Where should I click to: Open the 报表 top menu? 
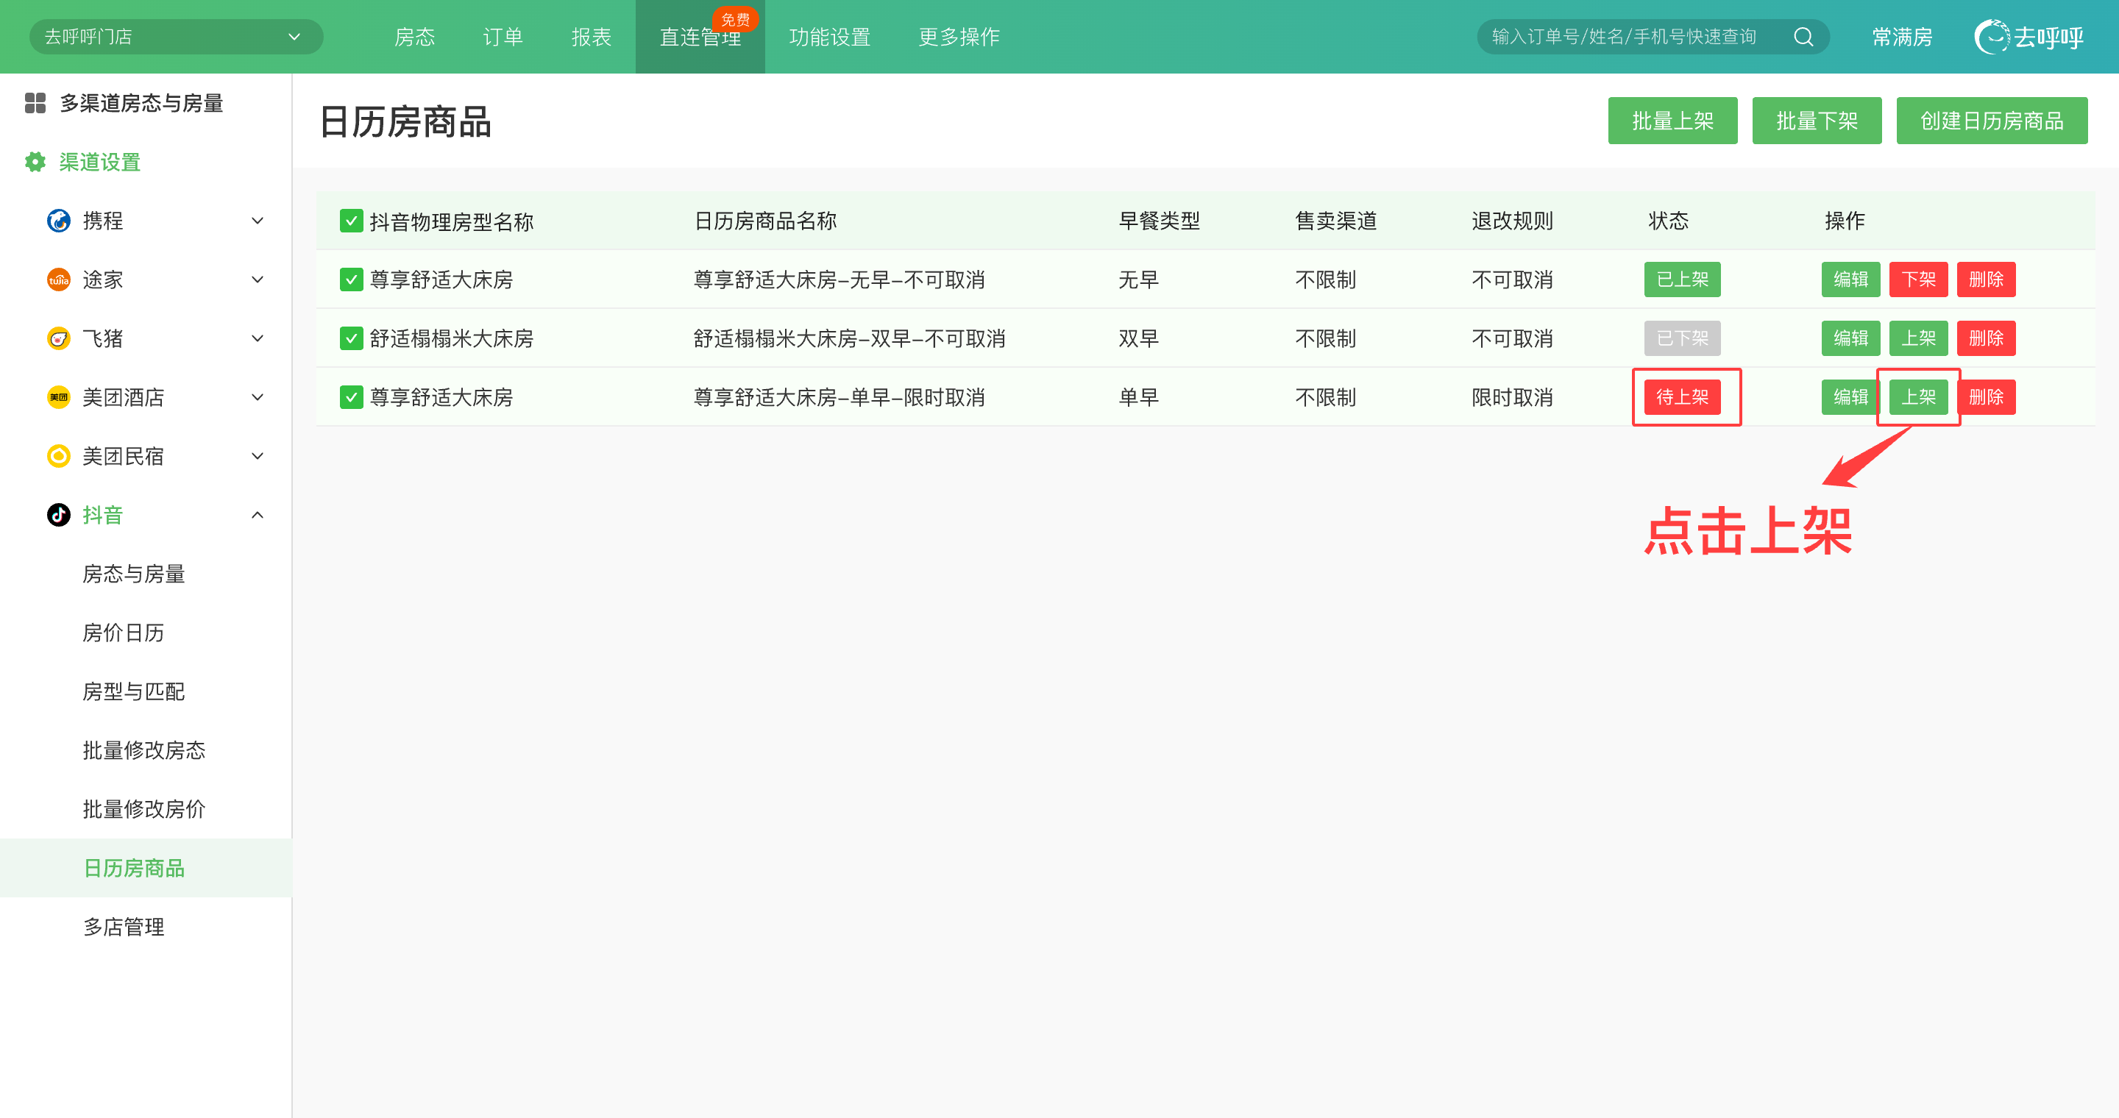click(591, 37)
